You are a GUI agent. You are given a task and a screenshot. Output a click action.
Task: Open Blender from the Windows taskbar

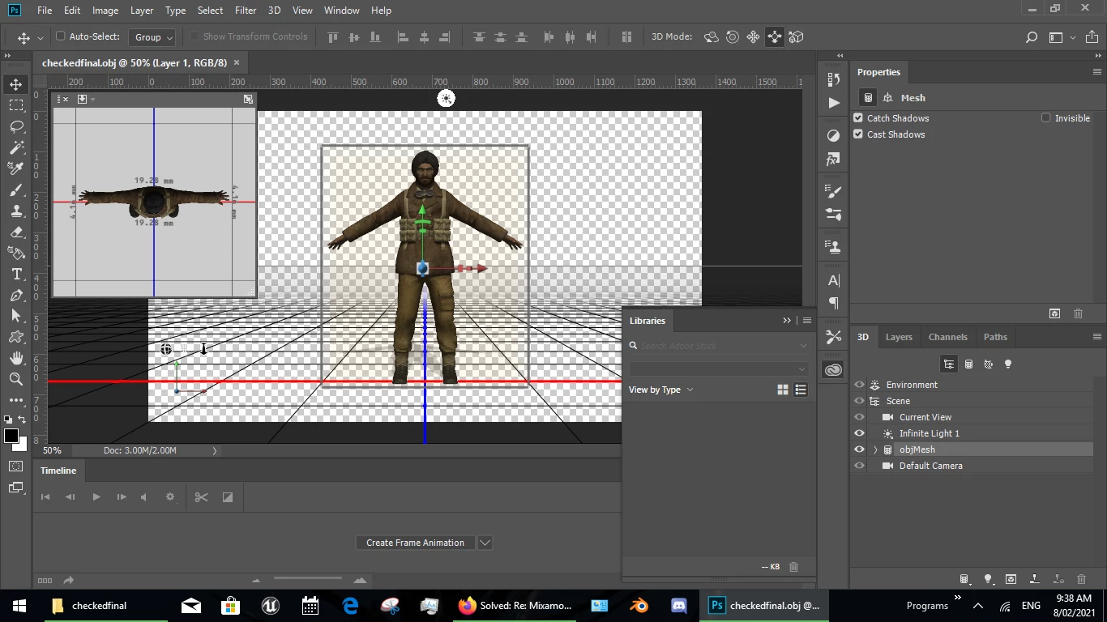coord(639,605)
